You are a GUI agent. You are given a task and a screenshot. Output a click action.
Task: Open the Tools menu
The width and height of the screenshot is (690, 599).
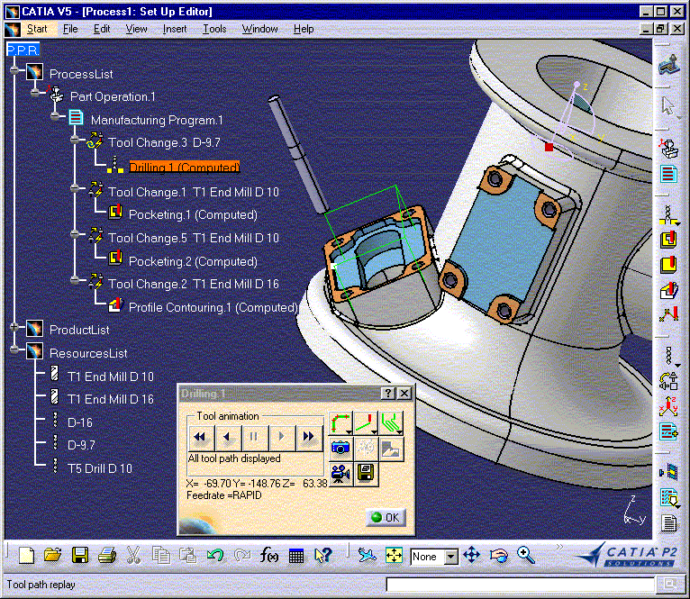coord(214,29)
